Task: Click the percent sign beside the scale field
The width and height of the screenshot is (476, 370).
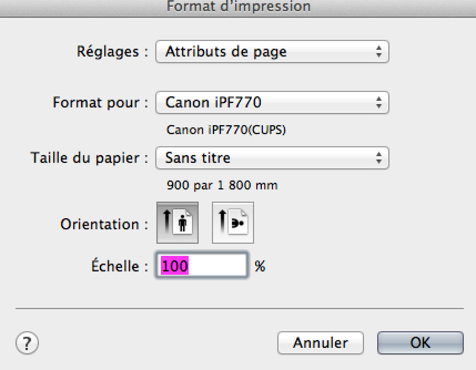Action: point(260,266)
